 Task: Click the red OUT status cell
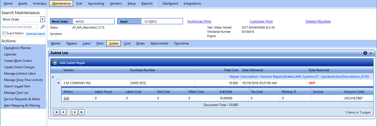340,83
